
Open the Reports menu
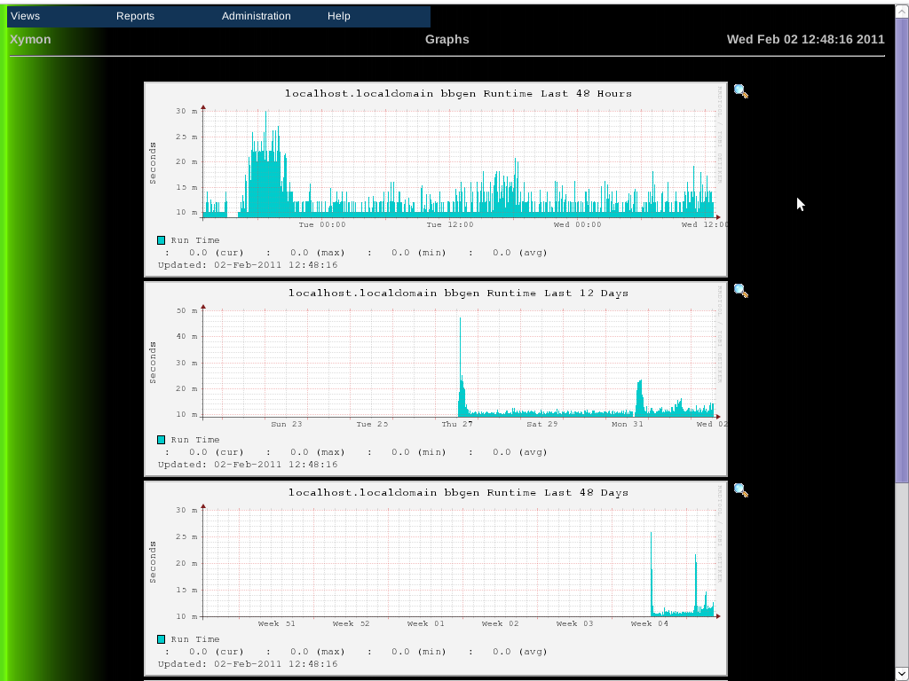135,16
